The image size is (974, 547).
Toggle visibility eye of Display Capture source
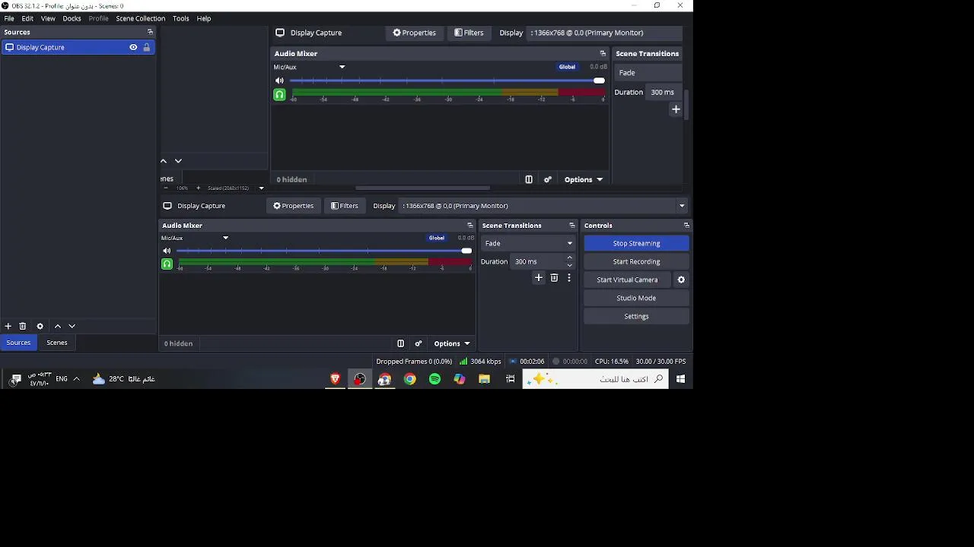tap(133, 47)
